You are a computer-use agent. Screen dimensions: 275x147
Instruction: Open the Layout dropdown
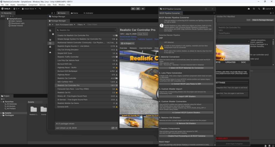coord(267,9)
